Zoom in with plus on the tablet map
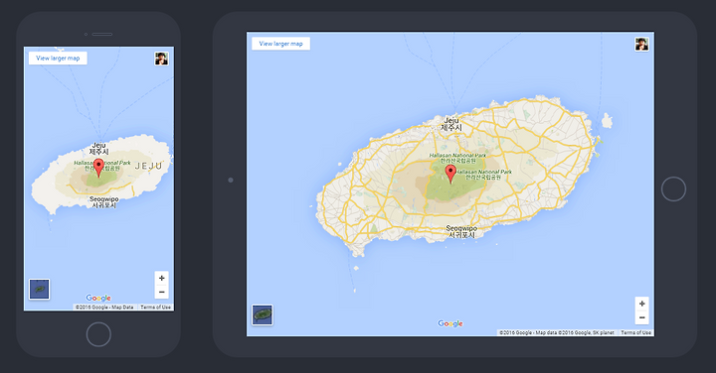This screenshot has width=716, height=373. [642, 304]
